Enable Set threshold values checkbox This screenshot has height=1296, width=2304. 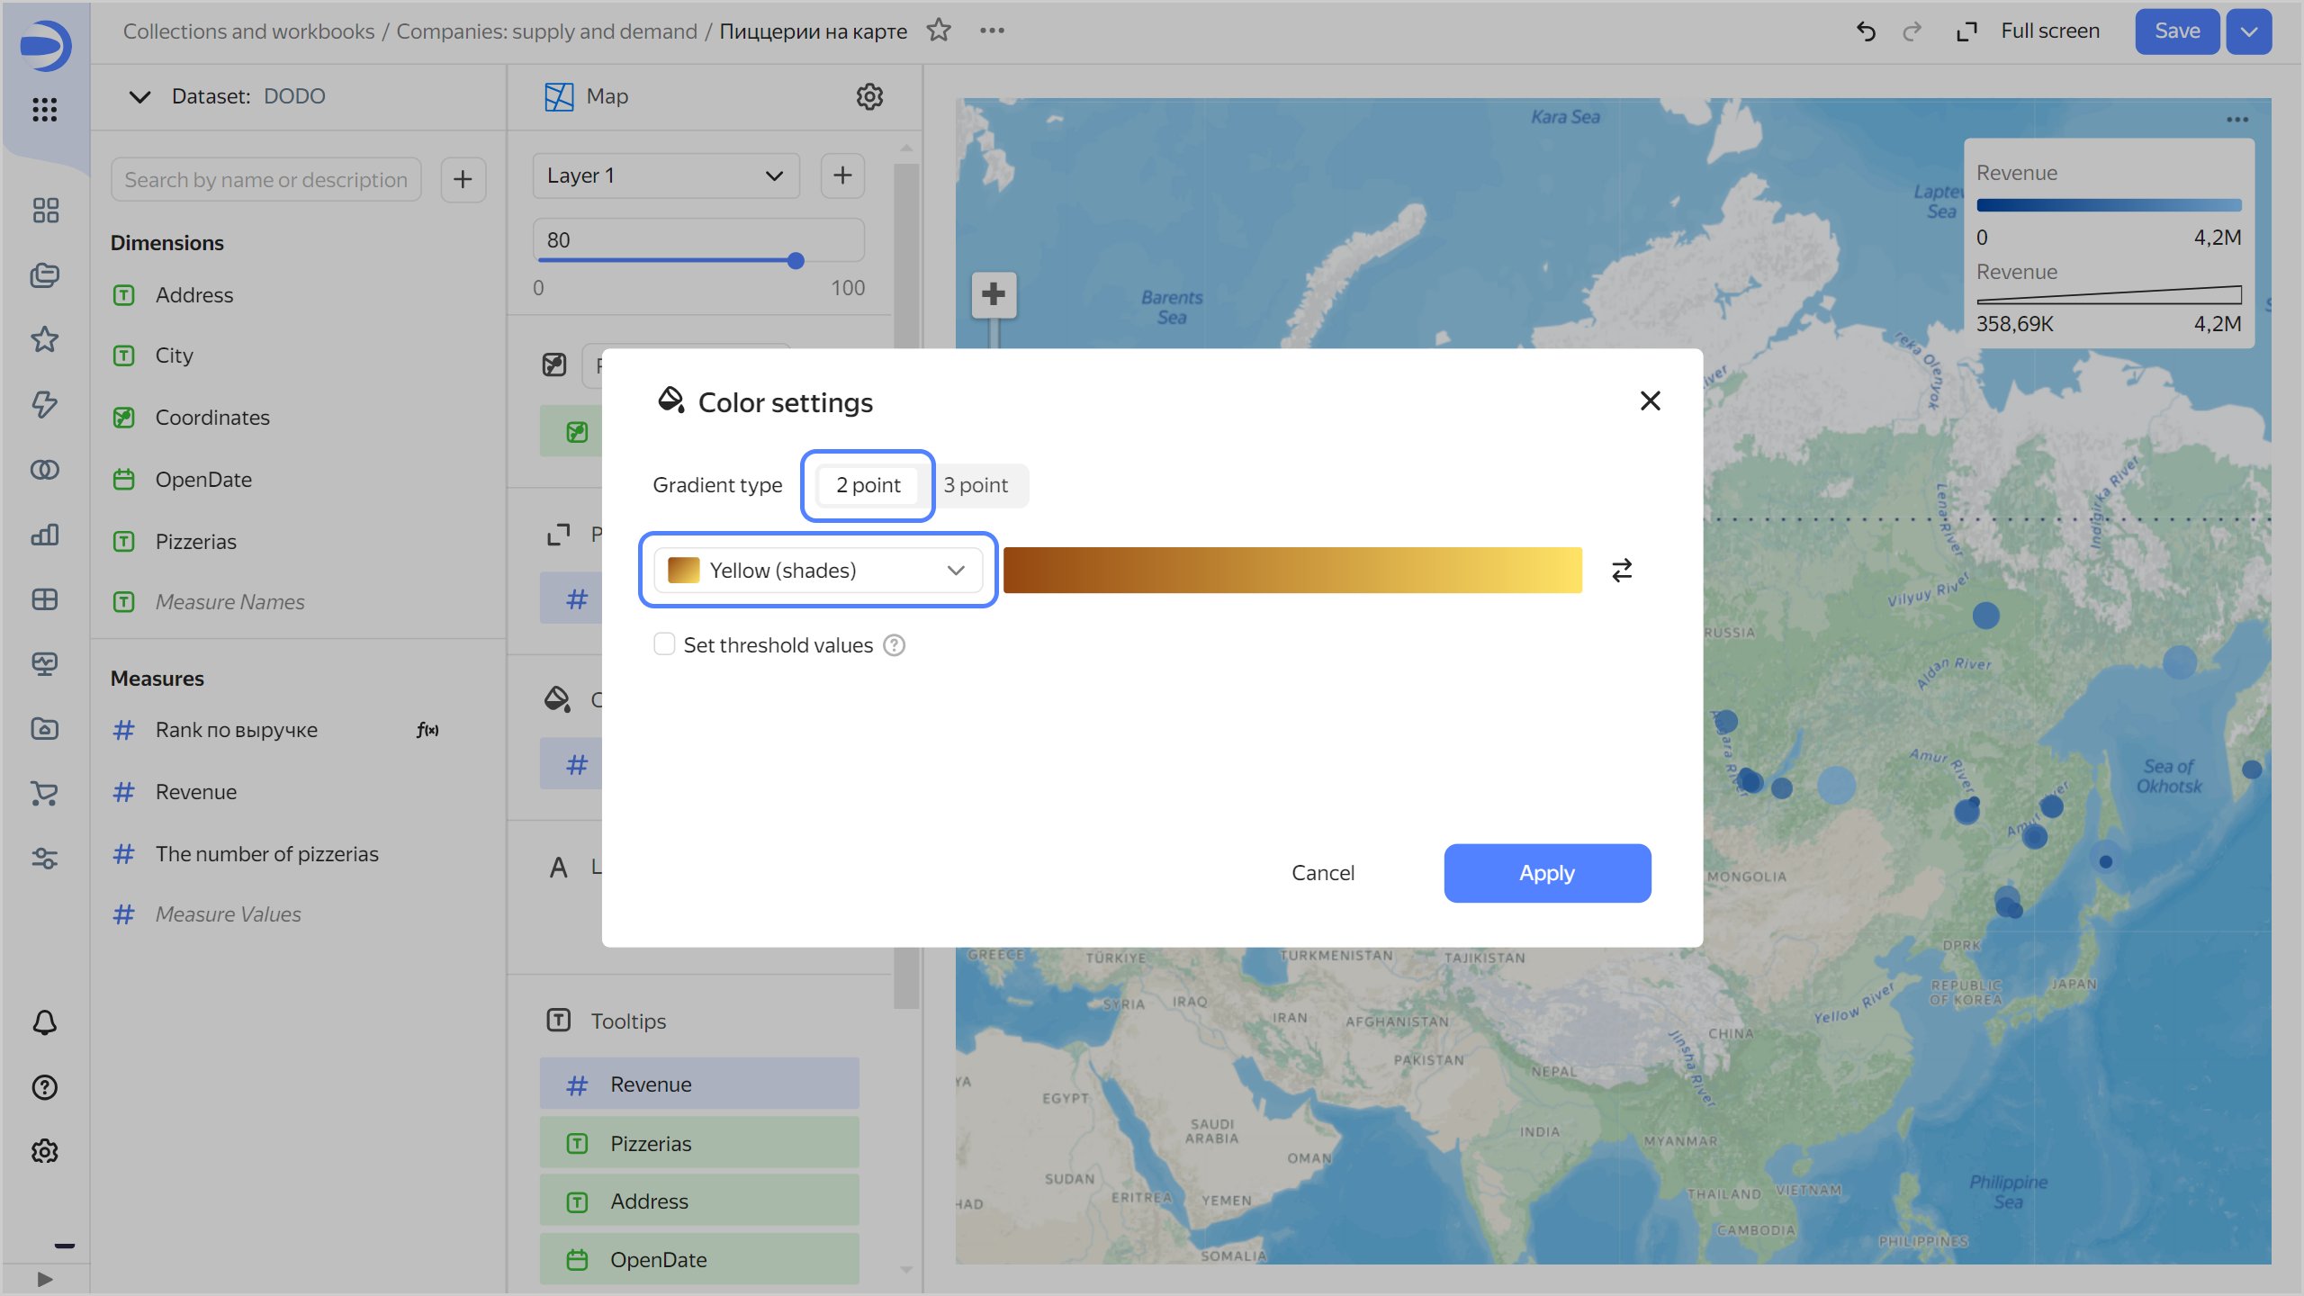pos(663,644)
